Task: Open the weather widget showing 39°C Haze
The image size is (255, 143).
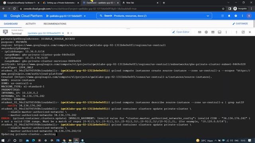Action: pyautogui.click(x=204, y=141)
